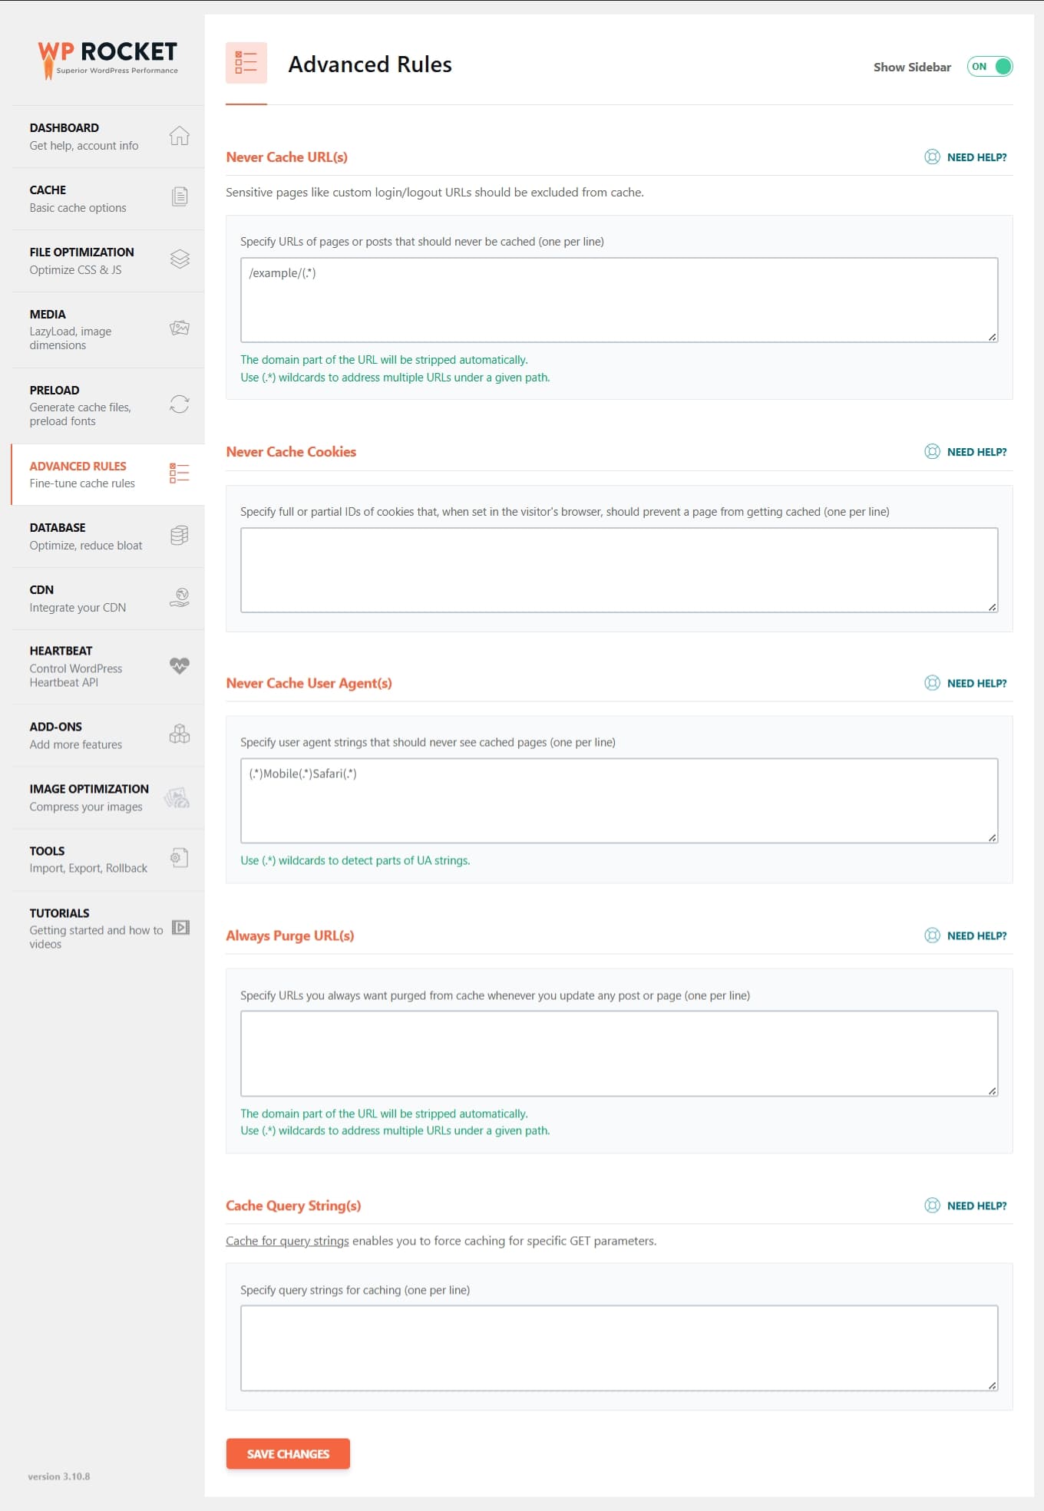Click the Never Cache URL(s) text area
This screenshot has height=1511, width=1044.
click(619, 300)
